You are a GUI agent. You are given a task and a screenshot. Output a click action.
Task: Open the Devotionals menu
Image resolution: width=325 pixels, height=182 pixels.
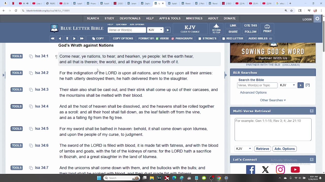click(130, 18)
